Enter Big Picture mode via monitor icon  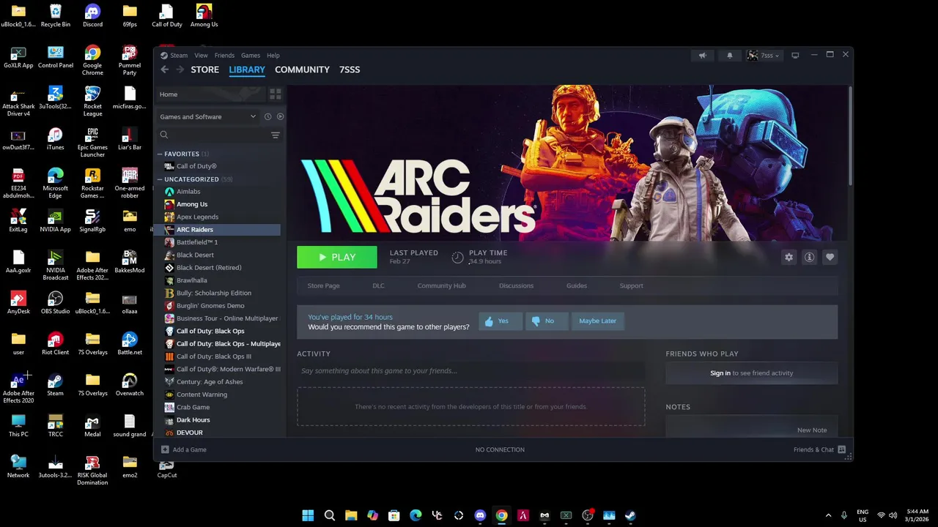[795, 55]
